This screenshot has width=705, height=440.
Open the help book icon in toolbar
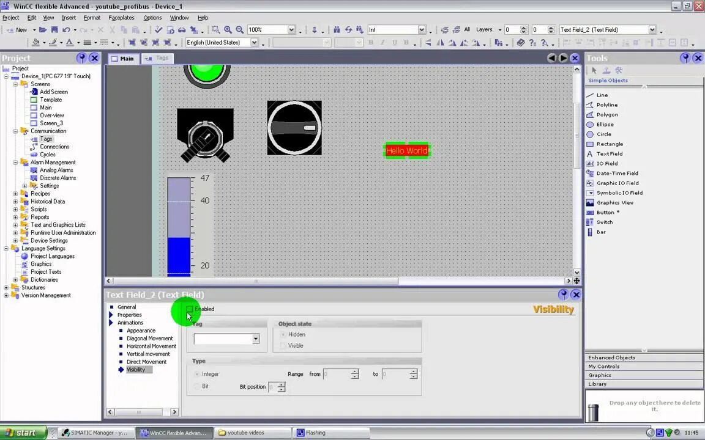click(x=520, y=43)
